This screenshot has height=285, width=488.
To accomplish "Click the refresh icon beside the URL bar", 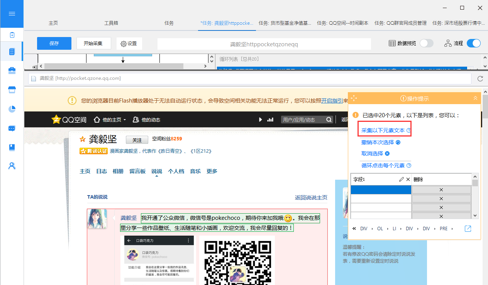I will [x=480, y=79].
